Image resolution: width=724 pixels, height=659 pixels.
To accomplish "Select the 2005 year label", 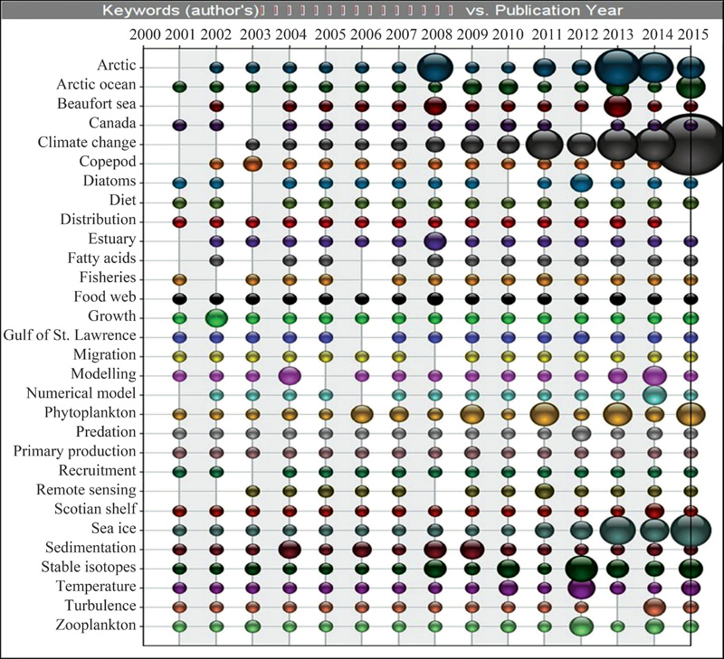I will [329, 34].
